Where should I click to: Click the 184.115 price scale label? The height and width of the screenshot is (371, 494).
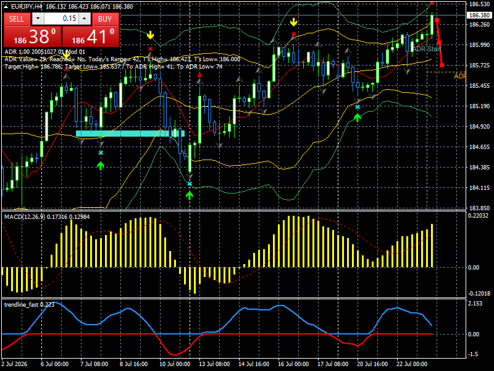pos(479,188)
